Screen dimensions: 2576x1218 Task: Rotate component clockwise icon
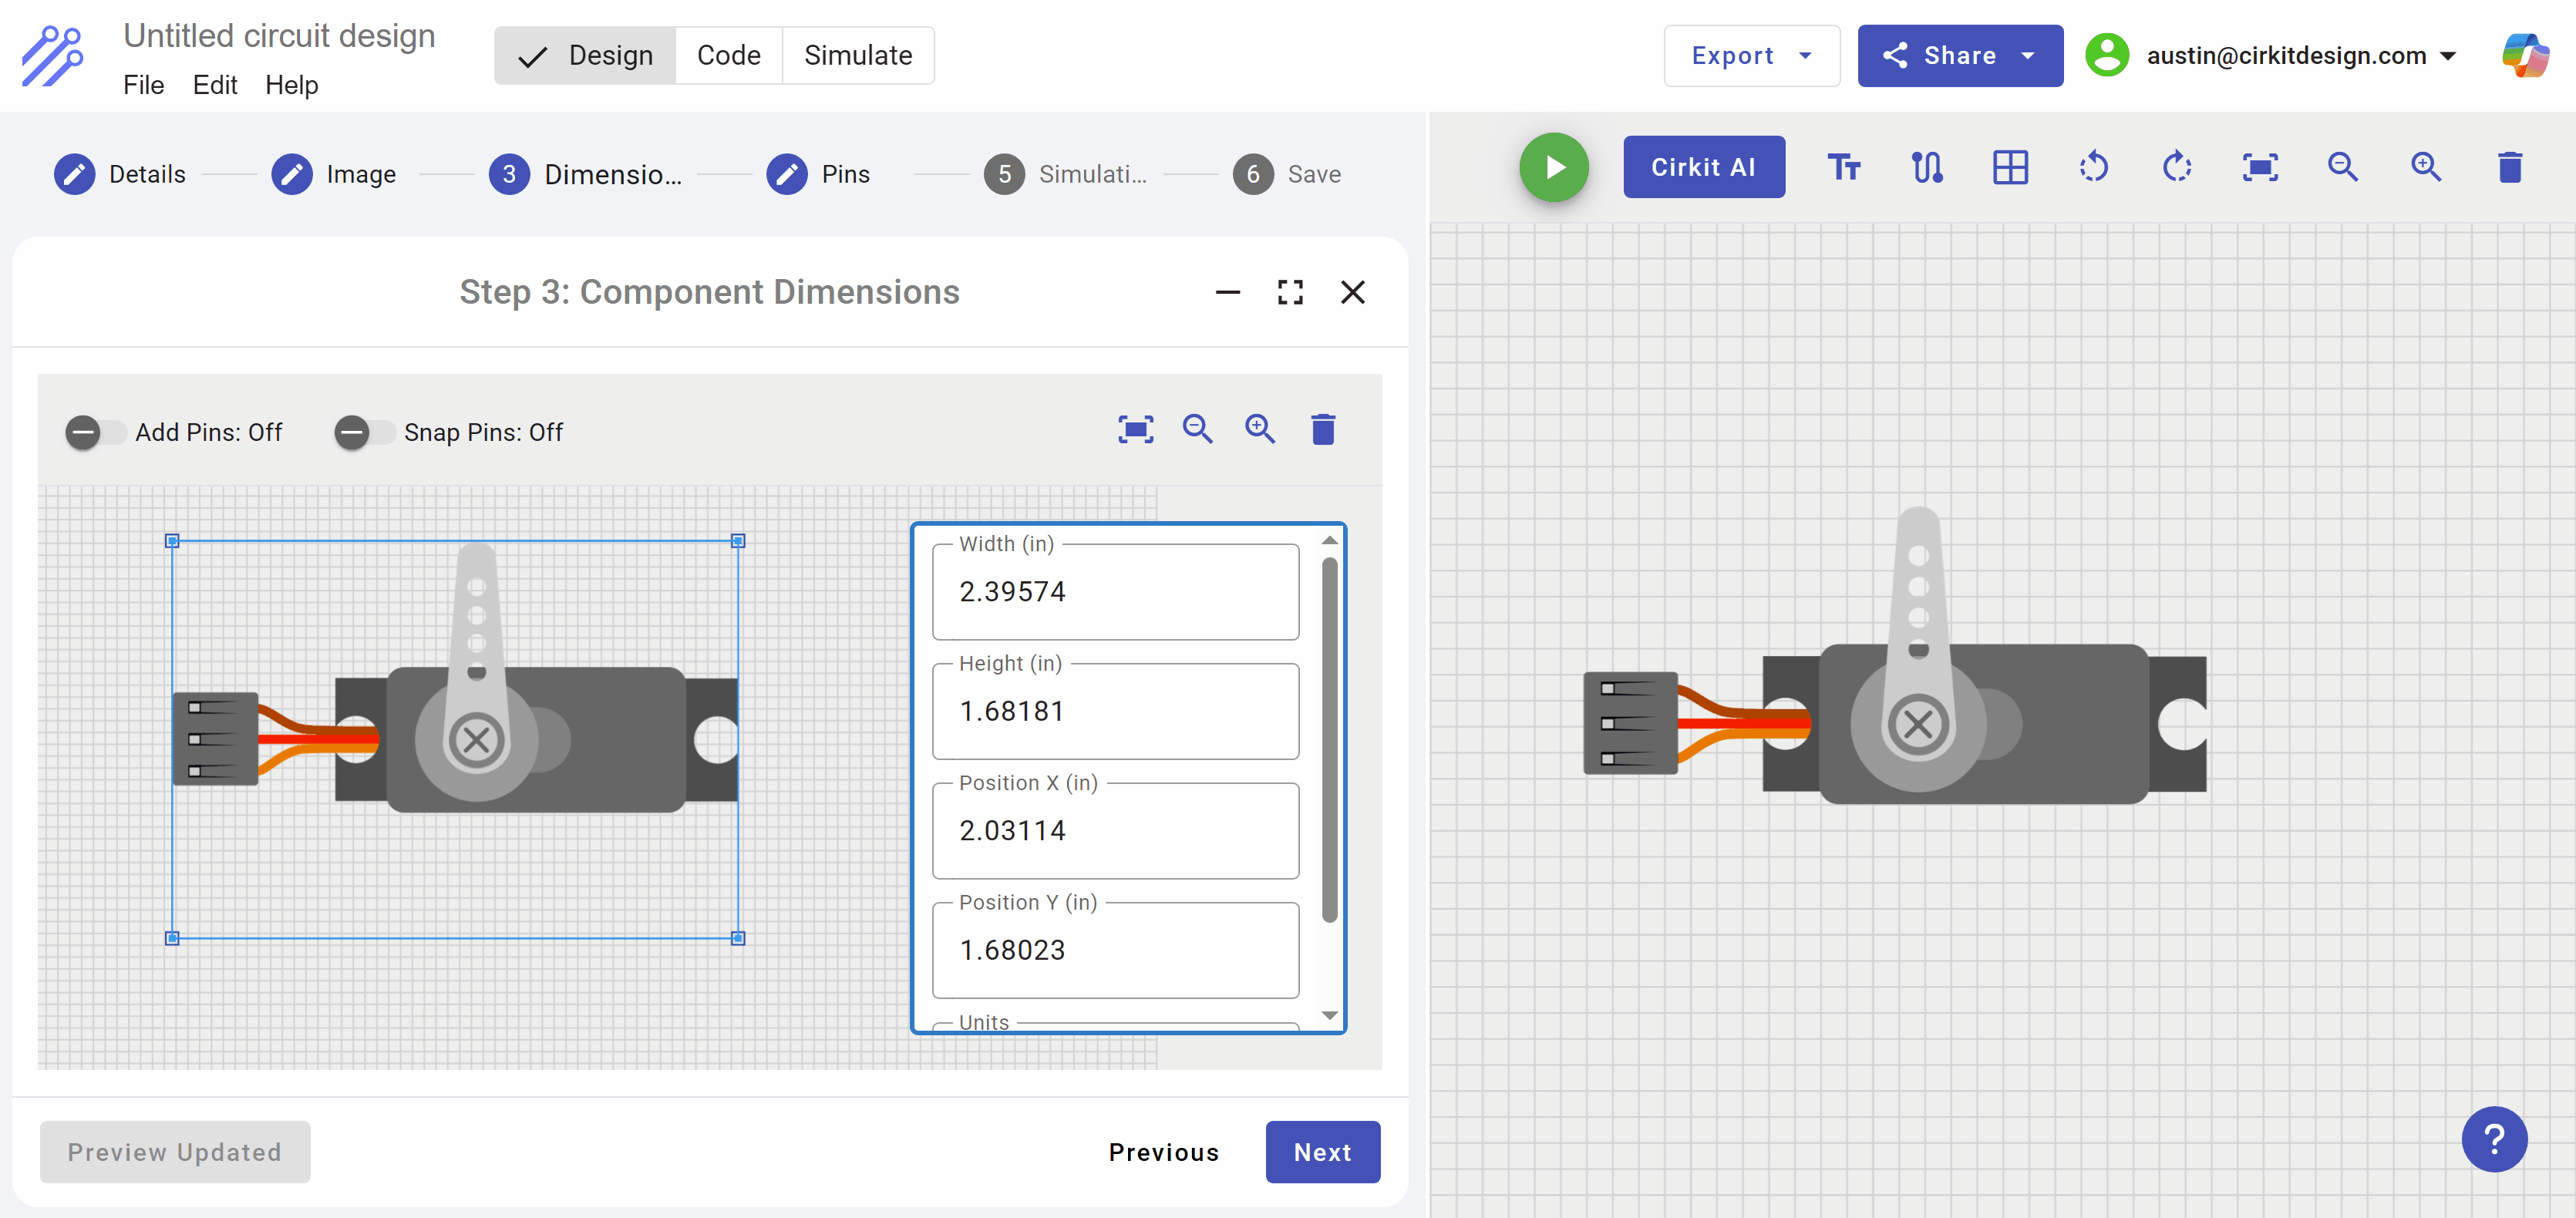click(2176, 167)
